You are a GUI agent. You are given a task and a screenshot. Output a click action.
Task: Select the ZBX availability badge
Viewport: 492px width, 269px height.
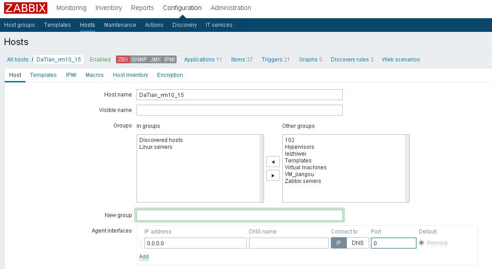click(123, 59)
